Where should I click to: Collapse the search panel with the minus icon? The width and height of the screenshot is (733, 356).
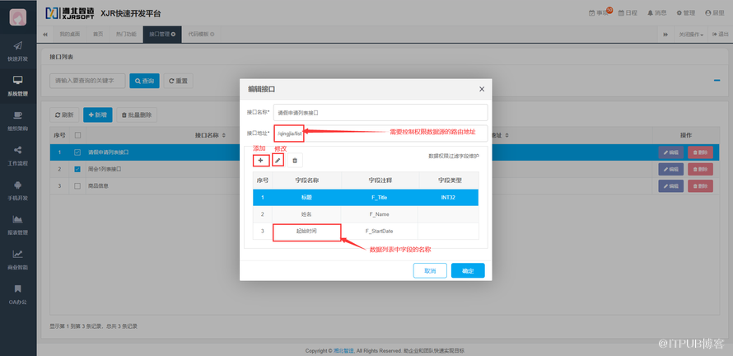pos(717,81)
